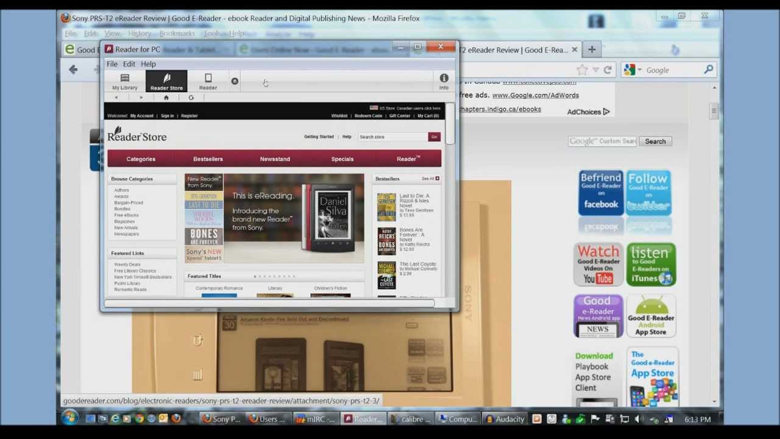
Task: Open the File menu in Reader for PC
Action: pyautogui.click(x=112, y=64)
